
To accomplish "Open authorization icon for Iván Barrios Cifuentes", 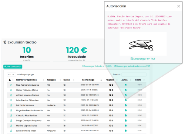I will click(x=126, y=100).
